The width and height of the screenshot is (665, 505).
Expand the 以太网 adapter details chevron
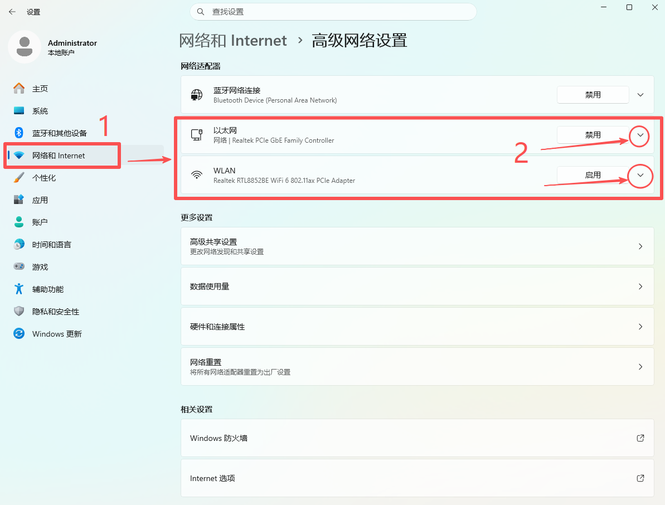640,135
